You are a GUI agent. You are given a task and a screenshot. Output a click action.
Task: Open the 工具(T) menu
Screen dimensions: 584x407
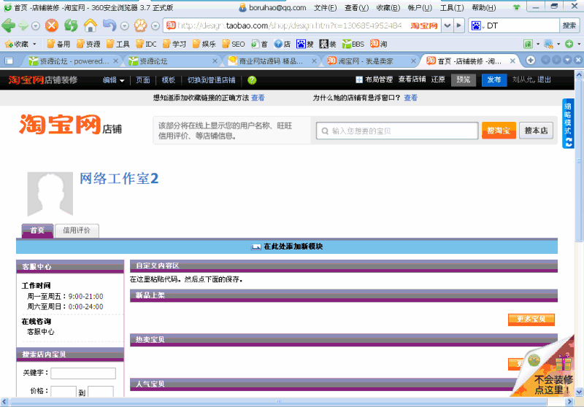pos(452,7)
